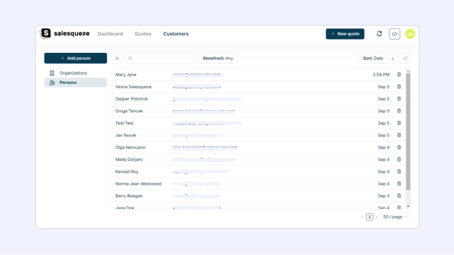Click the list's vertical scrollbar
This screenshot has width=454, height=255.
pos(408,131)
